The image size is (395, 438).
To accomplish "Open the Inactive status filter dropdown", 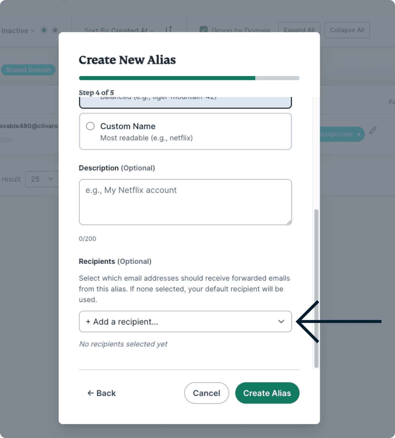I will click(x=18, y=31).
